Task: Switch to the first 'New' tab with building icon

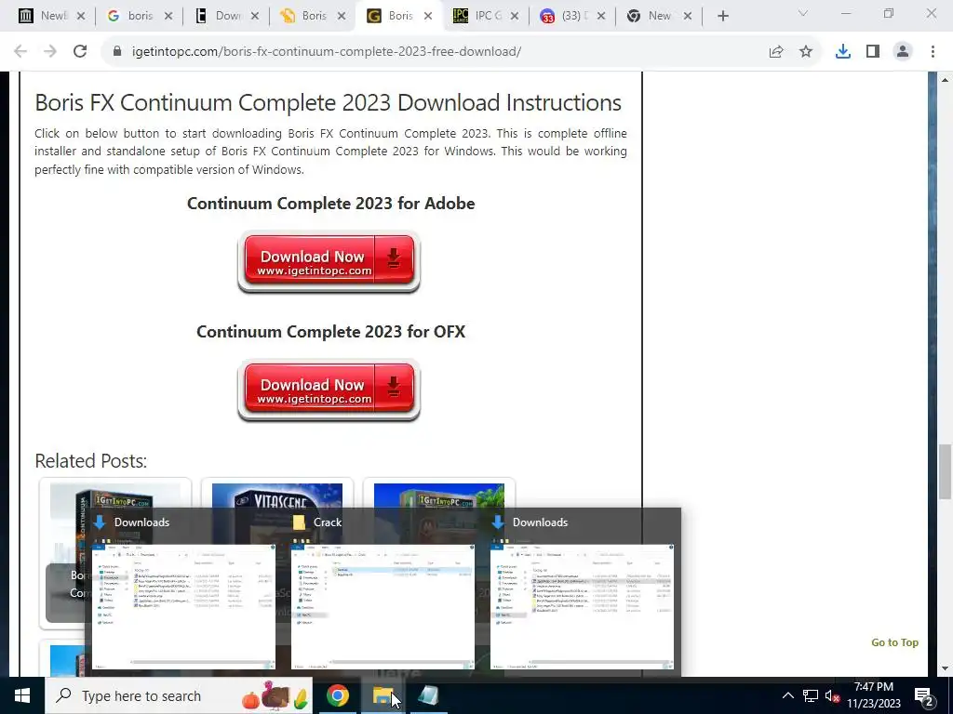Action: click(51, 16)
